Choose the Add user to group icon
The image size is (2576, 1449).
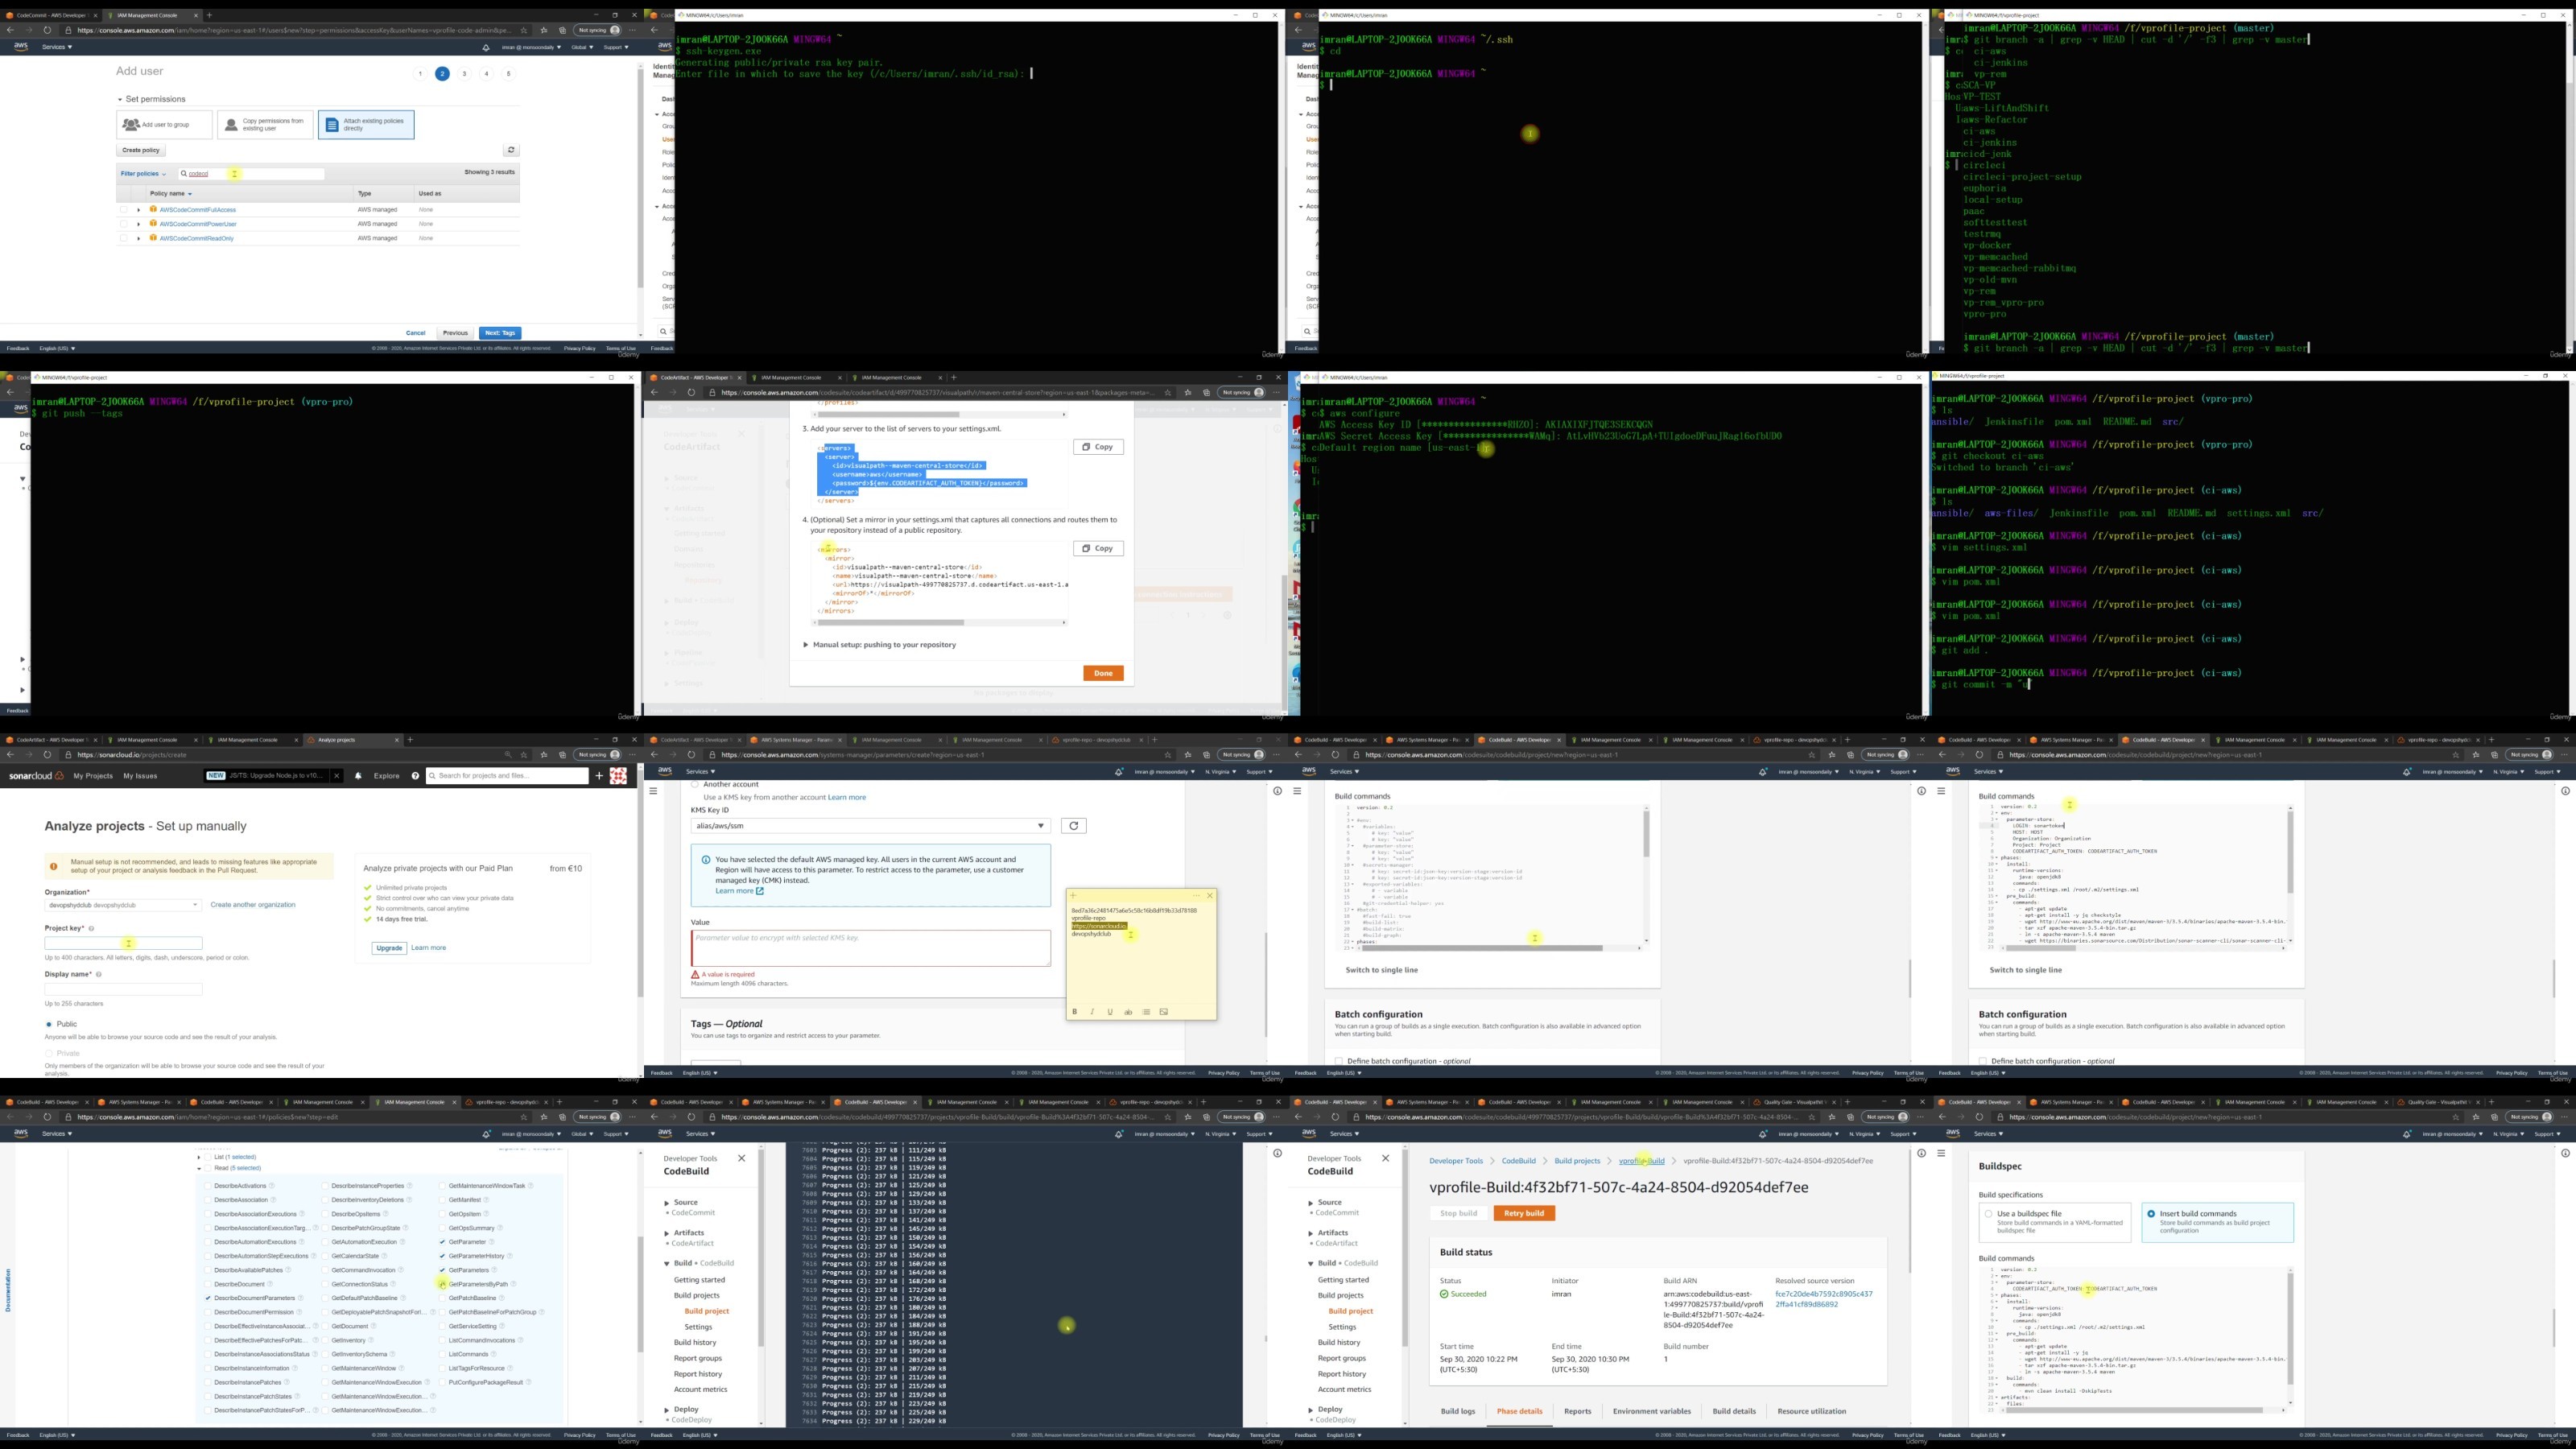(x=131, y=125)
